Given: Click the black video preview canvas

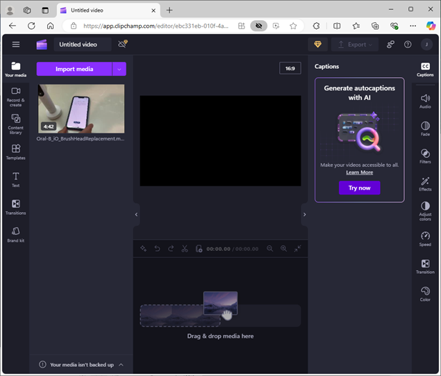Looking at the screenshot, I should point(220,140).
